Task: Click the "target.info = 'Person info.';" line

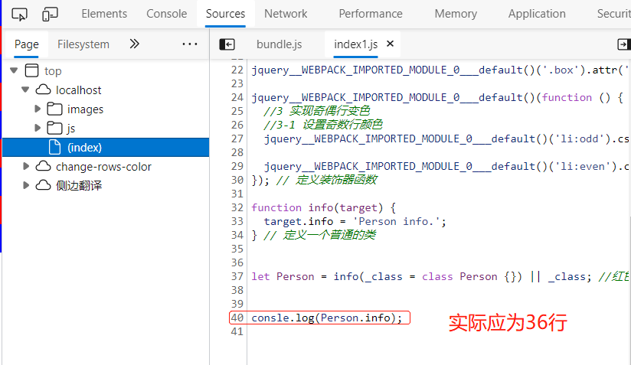Action: tap(355, 221)
